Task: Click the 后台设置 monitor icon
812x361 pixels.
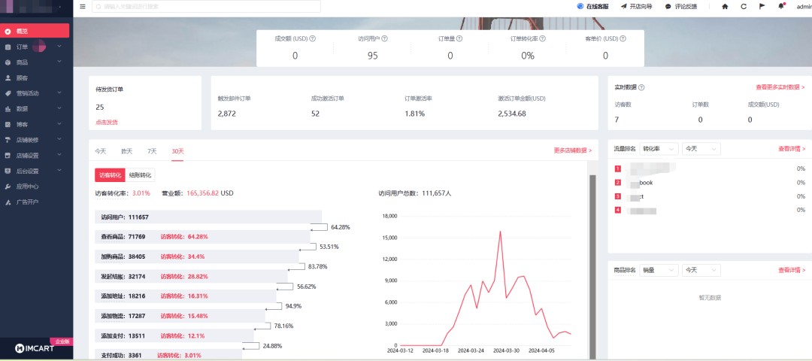Action: [8, 171]
